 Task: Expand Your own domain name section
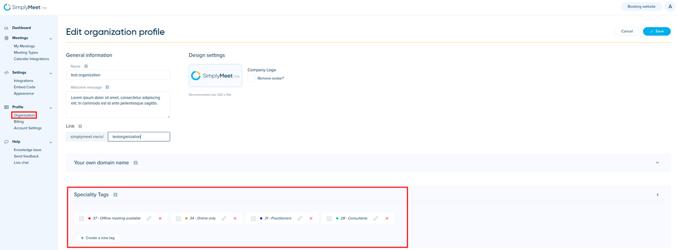pyautogui.click(x=657, y=163)
